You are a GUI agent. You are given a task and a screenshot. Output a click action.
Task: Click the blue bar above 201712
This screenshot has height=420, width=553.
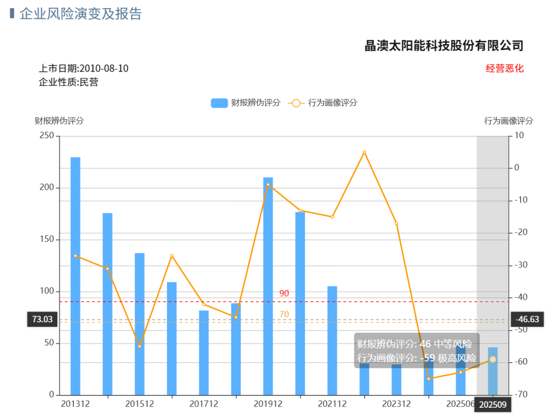coord(204,352)
